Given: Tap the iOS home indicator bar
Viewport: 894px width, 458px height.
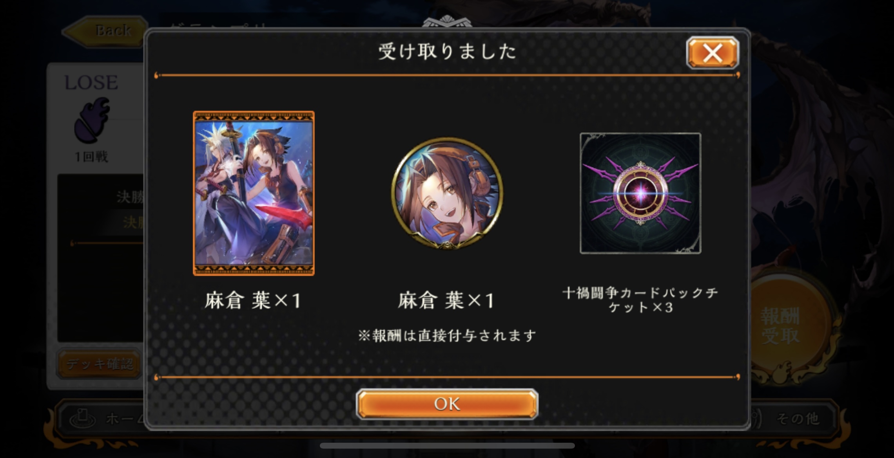Looking at the screenshot, I should (447, 446).
